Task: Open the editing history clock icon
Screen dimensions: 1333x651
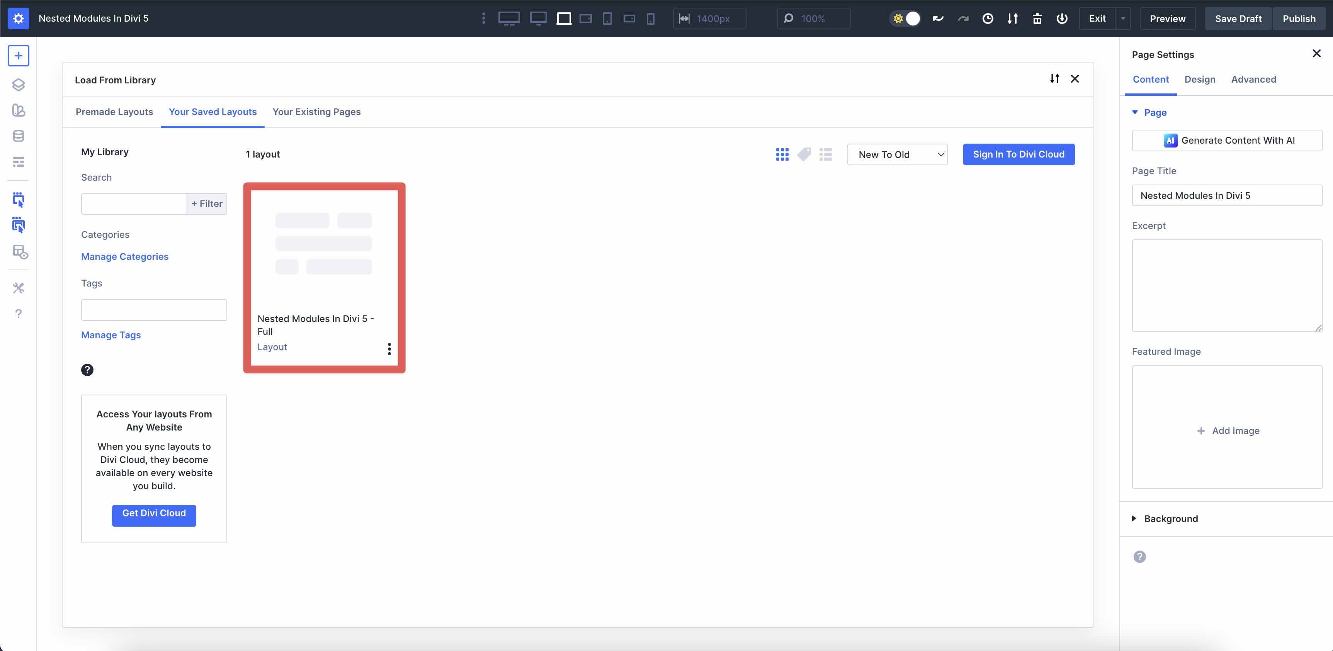Action: [988, 18]
